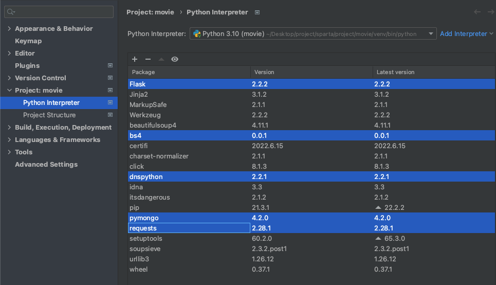Select the charset-normalizer package row

[x=311, y=156]
